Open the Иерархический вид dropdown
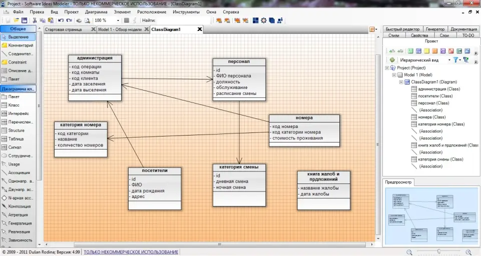 tap(448, 59)
